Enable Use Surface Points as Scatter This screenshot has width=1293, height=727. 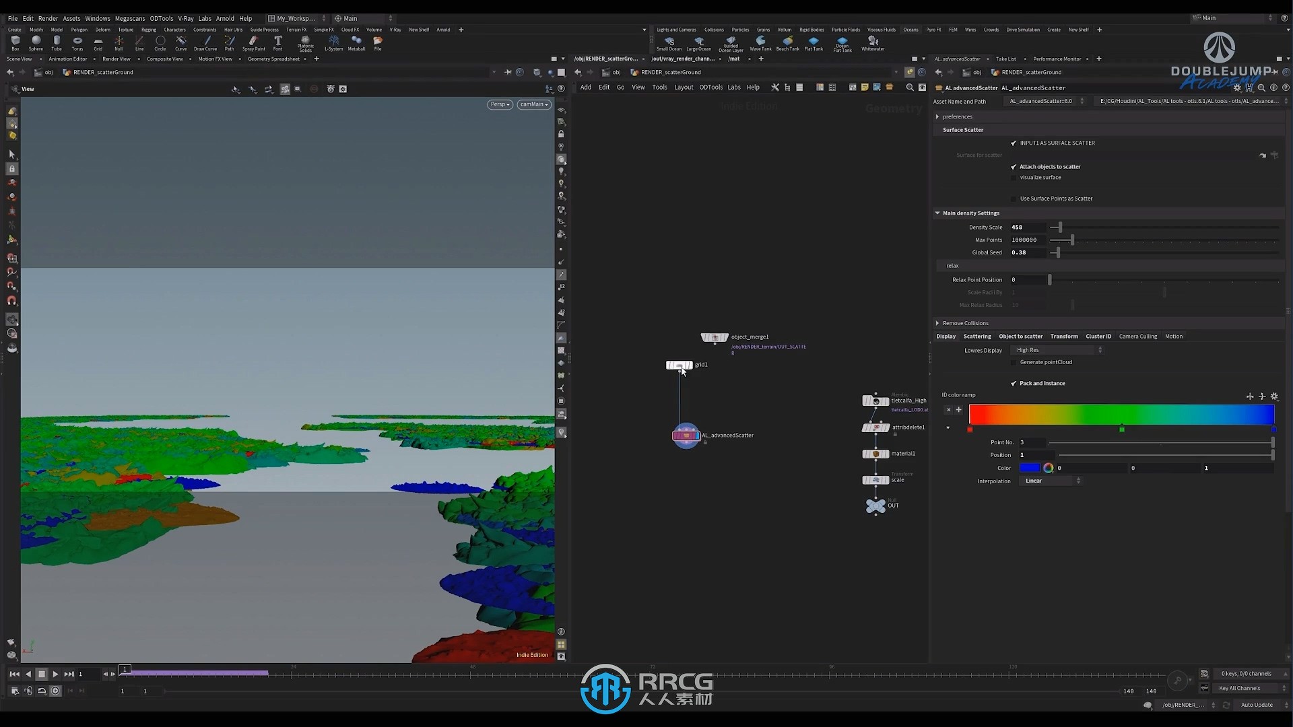point(1014,199)
